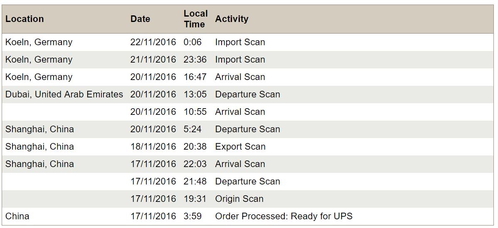Select Dubai, United Arab Emirates location
The width and height of the screenshot is (498, 228).
64,95
